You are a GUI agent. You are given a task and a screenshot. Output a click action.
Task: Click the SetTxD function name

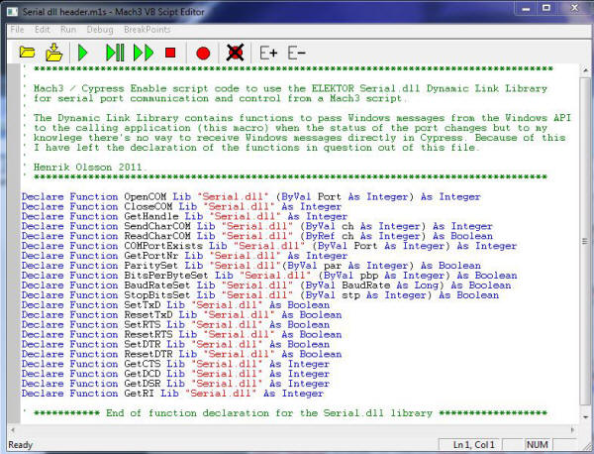[x=142, y=305]
